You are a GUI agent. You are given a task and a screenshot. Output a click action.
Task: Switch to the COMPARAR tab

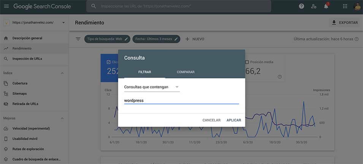point(185,72)
